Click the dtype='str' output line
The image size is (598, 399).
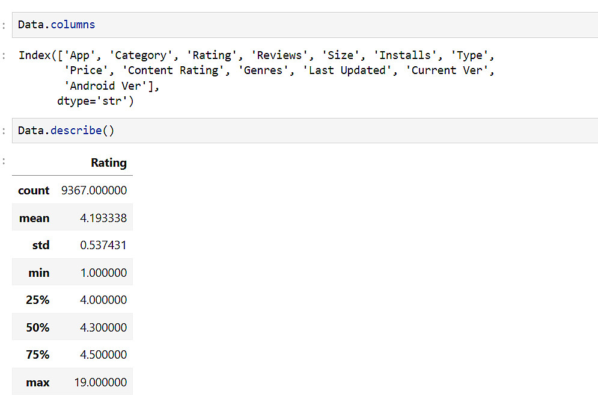96,102
